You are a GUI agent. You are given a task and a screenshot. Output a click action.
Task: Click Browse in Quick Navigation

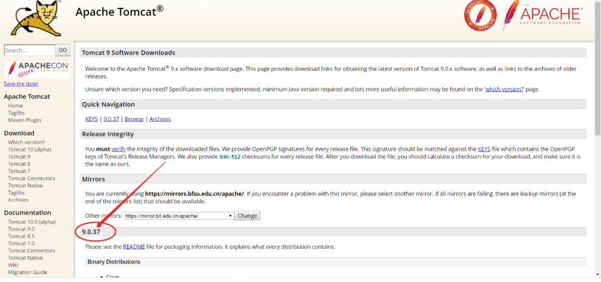click(134, 119)
